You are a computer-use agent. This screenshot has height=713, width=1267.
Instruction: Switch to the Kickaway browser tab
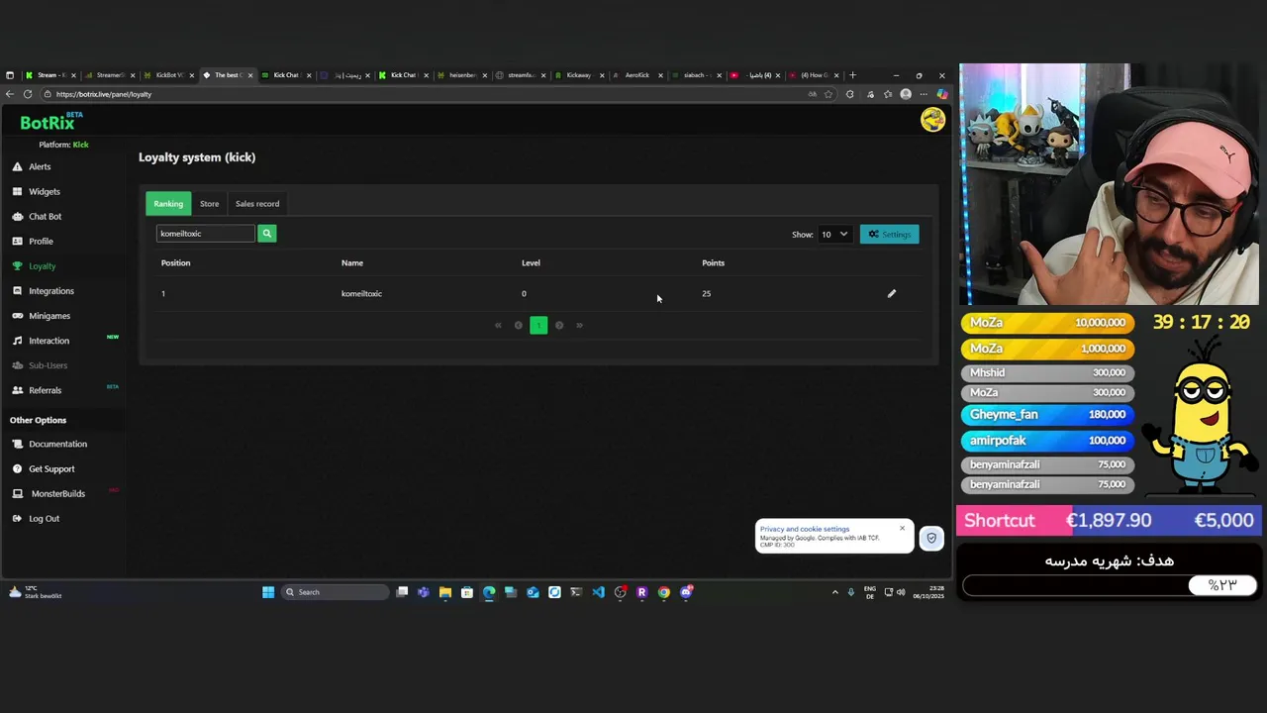click(x=578, y=75)
